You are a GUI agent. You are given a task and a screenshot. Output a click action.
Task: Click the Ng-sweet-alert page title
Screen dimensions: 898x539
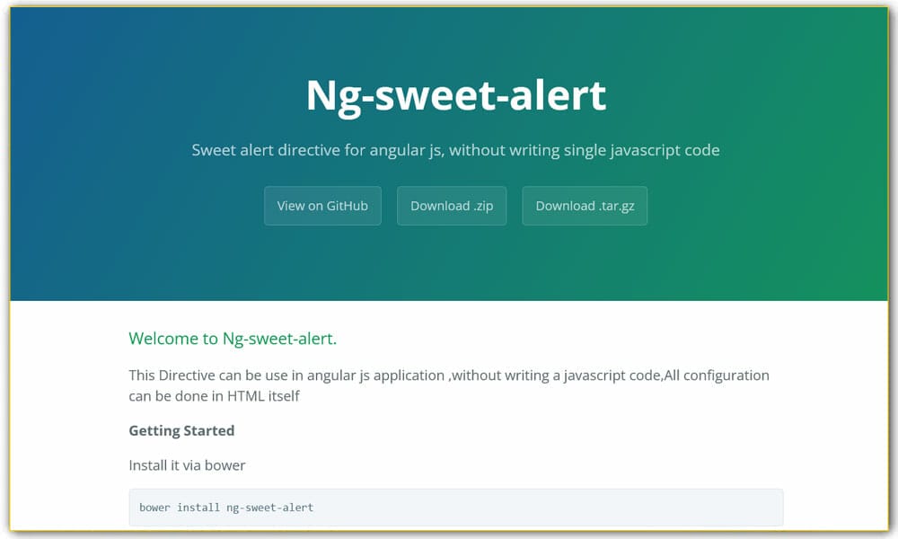[x=455, y=93]
